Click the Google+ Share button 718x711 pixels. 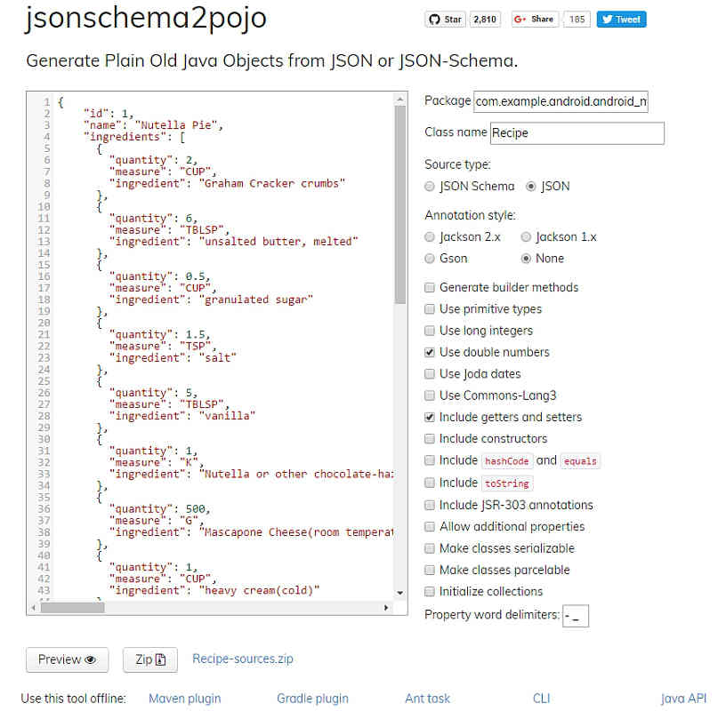click(x=535, y=20)
